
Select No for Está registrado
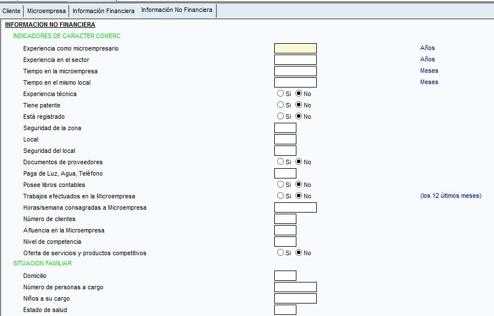click(299, 117)
